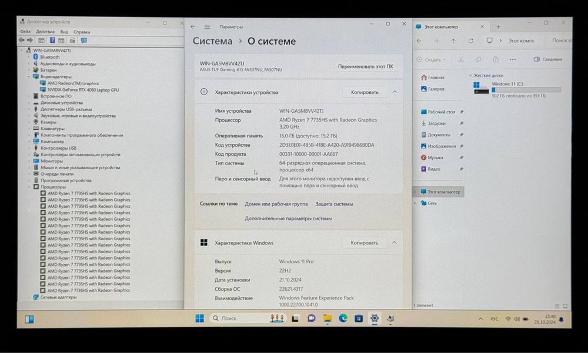Click the Settings gear on the taskbar
Image resolution: width=588 pixels, height=353 pixels.
click(374, 318)
